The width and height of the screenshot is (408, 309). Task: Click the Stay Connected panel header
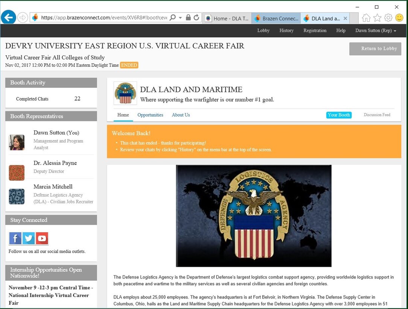[x=51, y=220]
